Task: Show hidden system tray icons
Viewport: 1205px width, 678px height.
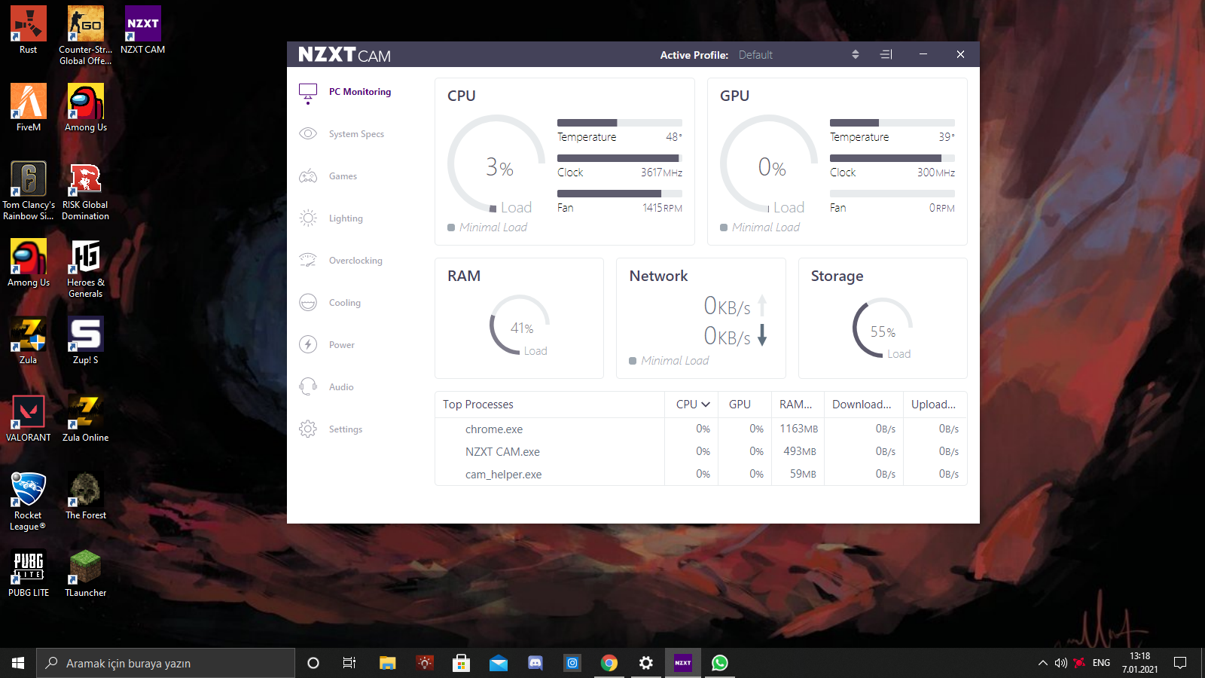Action: (1043, 663)
